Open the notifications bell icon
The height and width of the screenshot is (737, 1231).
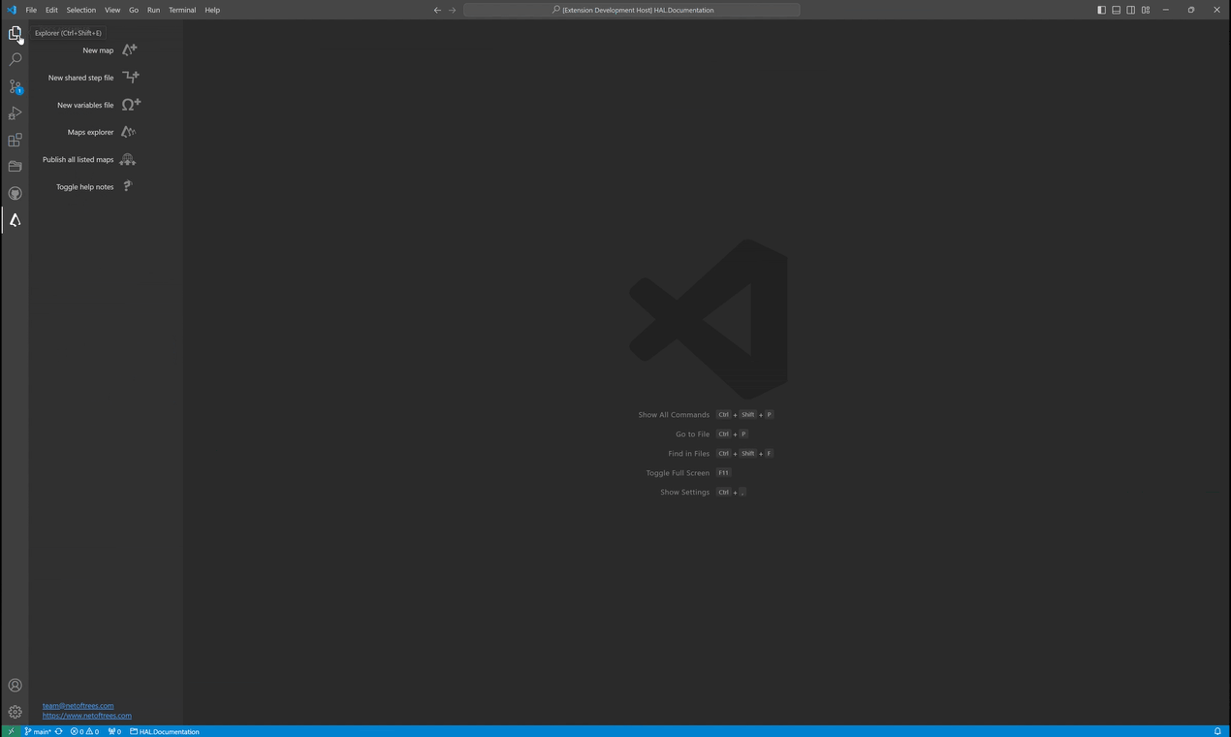click(x=1217, y=731)
